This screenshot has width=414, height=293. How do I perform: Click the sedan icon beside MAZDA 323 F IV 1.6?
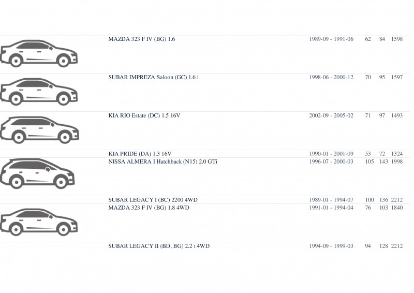coord(39,54)
